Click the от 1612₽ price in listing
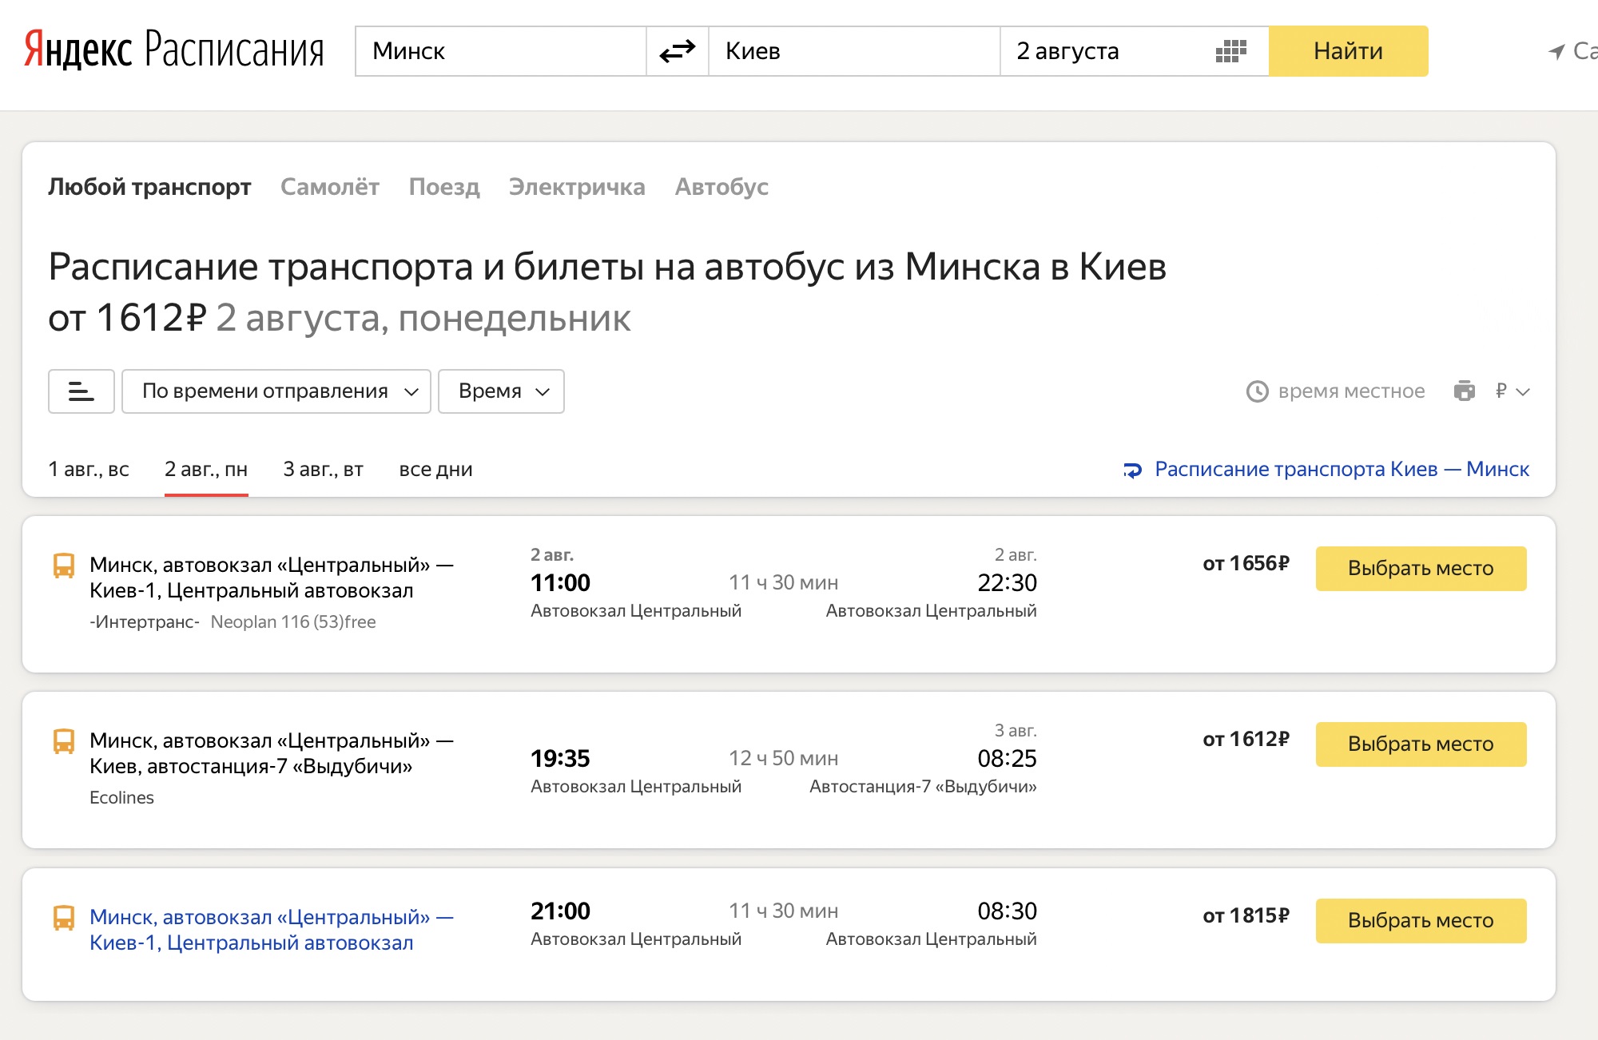 pos(1246,740)
